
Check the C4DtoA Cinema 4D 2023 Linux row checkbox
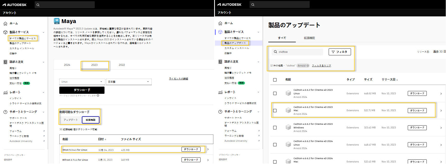tap(275, 94)
